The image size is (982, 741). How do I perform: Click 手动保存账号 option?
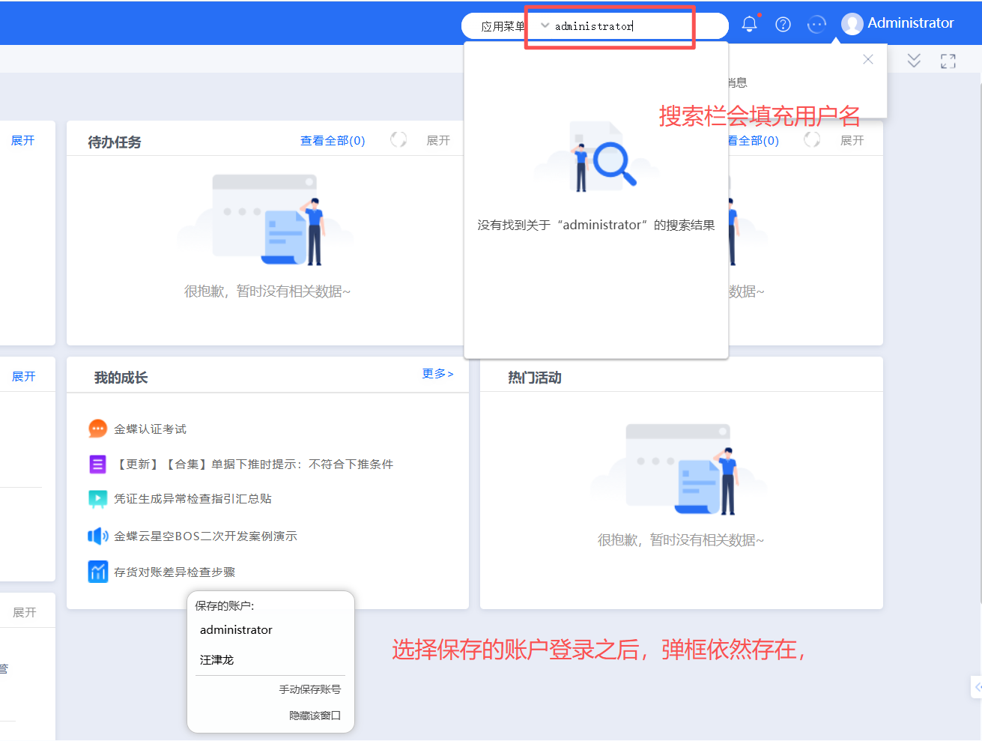tap(309, 689)
